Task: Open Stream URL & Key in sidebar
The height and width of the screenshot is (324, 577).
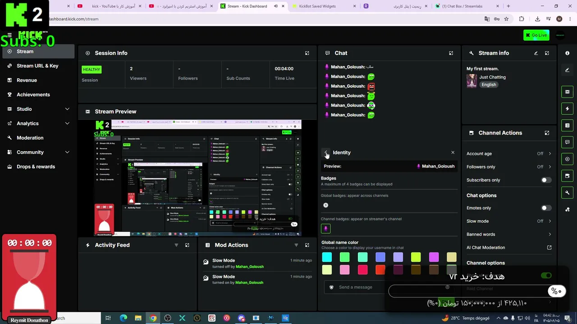Action: click(39, 66)
